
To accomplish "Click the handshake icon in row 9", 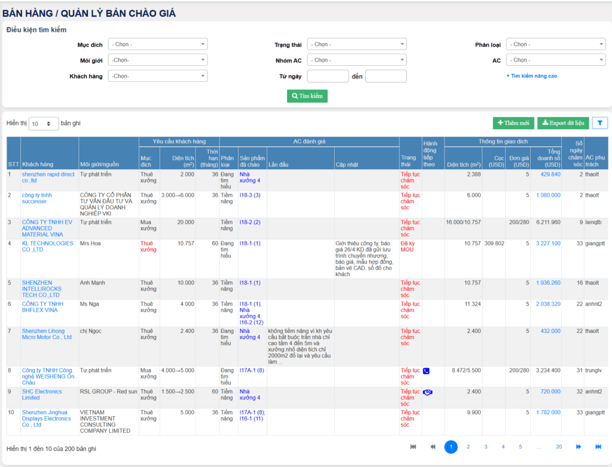I will coord(427,392).
